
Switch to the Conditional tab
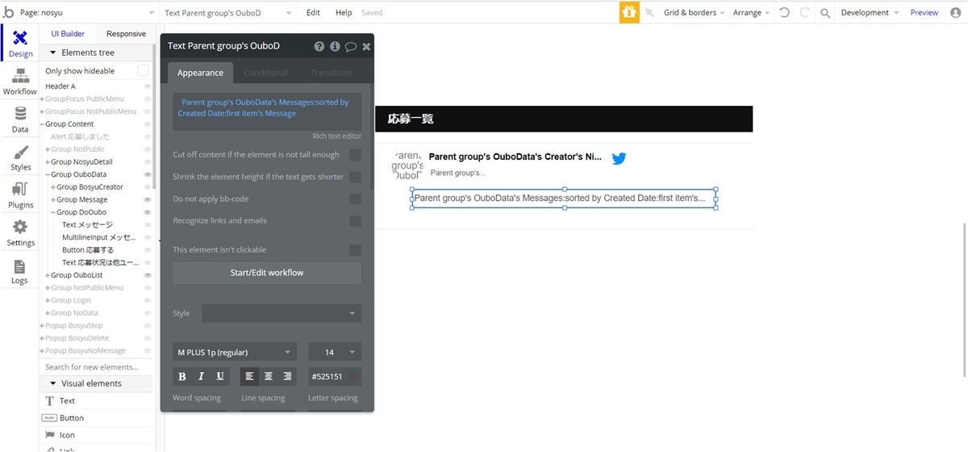point(265,73)
